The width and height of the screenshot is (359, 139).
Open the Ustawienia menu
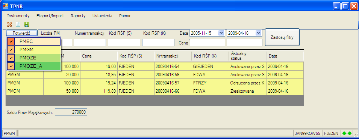pyautogui.click(x=102, y=16)
